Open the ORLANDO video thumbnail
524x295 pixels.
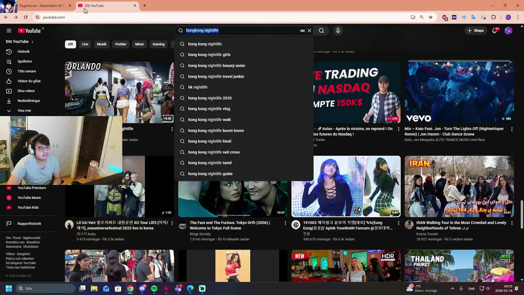[119, 92]
